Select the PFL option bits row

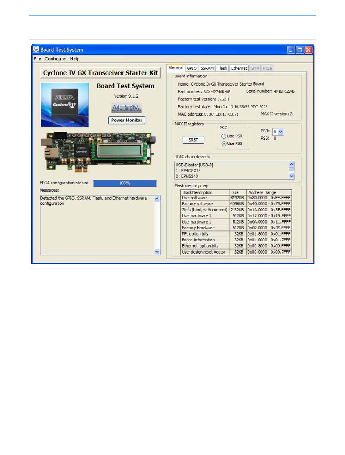[x=236, y=234]
